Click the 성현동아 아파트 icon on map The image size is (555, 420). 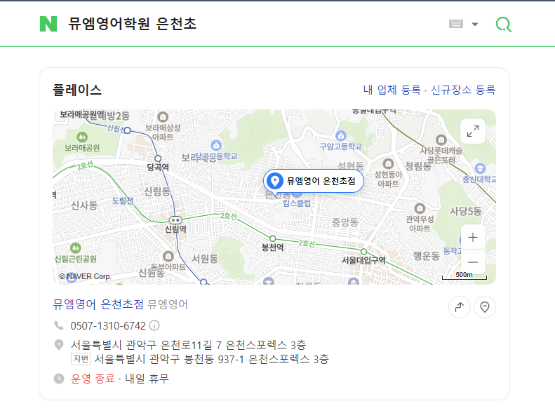click(388, 163)
